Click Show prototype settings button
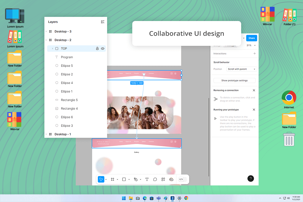The width and height of the screenshot is (303, 202). 234,80
